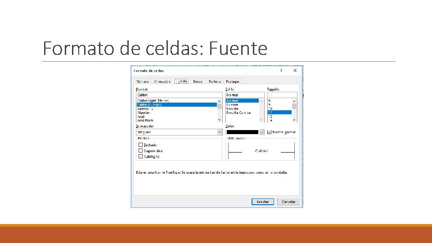The image size is (432, 243).
Task: Click style list down scroll arrow
Action: point(261,120)
